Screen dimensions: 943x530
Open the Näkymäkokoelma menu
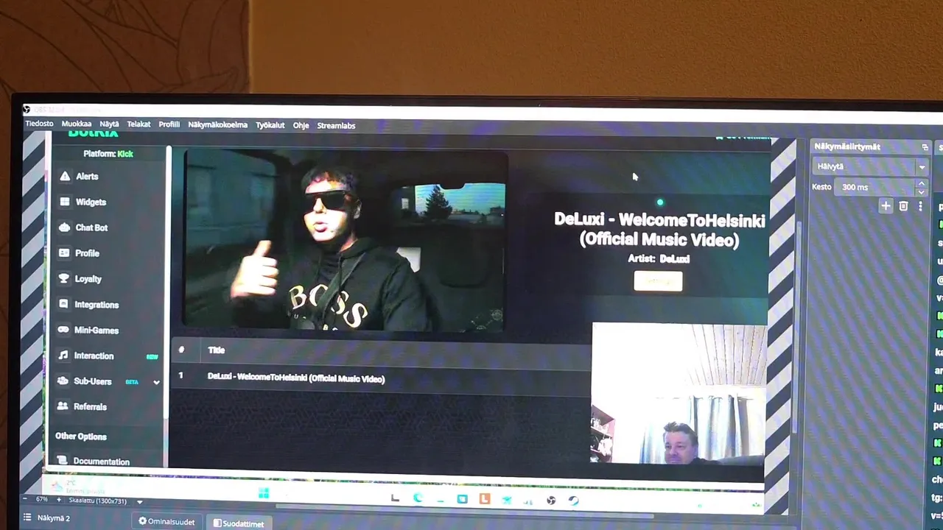click(217, 125)
